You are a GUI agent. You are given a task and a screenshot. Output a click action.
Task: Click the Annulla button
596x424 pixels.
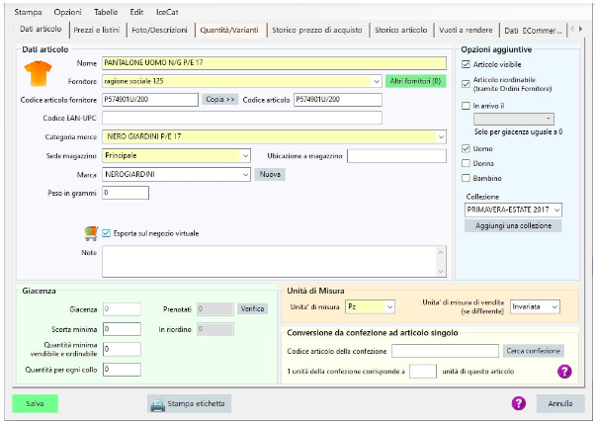click(560, 403)
